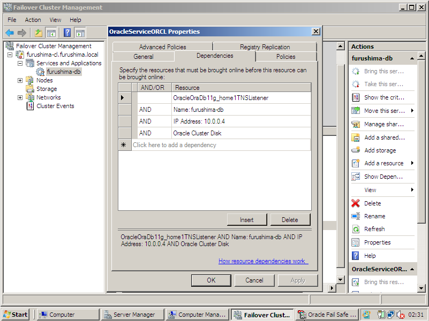This screenshot has height=321, width=429.
Task: Switch to the Registry Replication tab
Action: pos(265,47)
